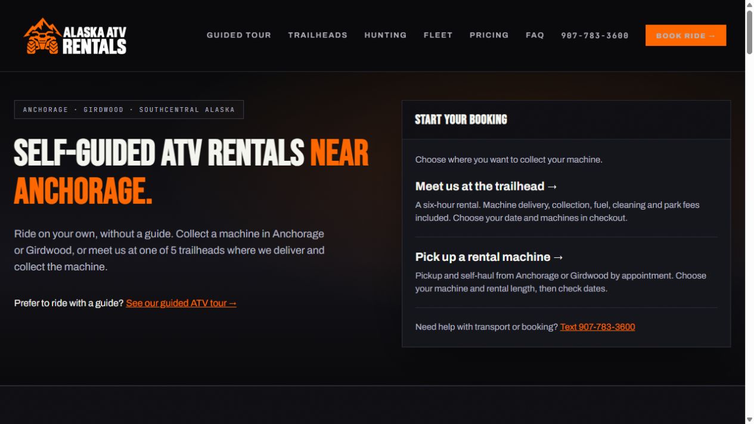Image resolution: width=754 pixels, height=424 pixels.
Task: Open the Hunting nav link
Action: pyautogui.click(x=386, y=35)
